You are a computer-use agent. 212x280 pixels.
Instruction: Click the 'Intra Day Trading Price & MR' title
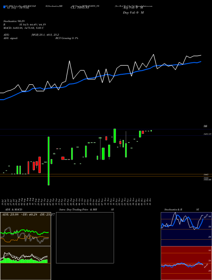pos(78,210)
